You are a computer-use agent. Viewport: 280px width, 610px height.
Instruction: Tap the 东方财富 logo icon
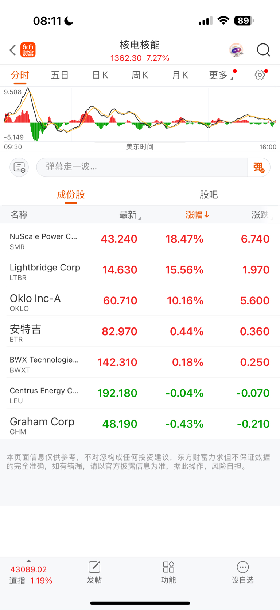(x=28, y=50)
